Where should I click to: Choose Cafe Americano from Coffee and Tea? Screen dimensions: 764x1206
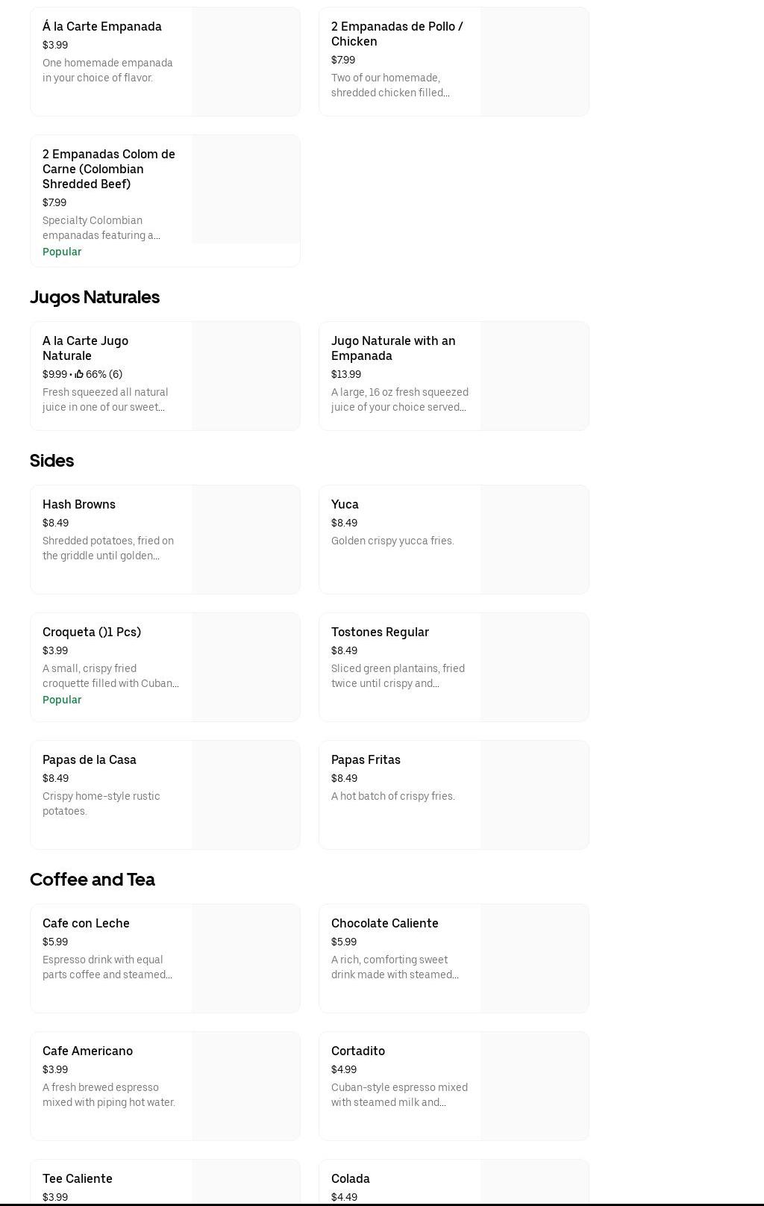[x=87, y=1051]
